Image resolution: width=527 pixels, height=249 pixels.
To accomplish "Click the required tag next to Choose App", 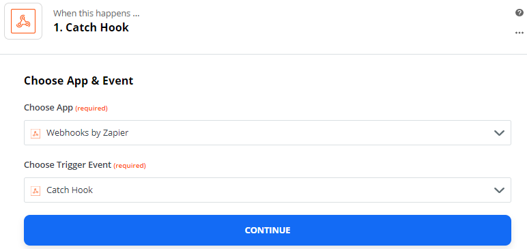I will tap(91, 108).
